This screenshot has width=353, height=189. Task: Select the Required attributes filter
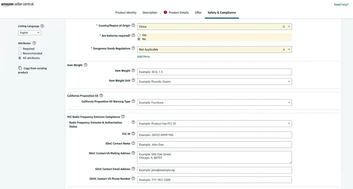[20, 49]
